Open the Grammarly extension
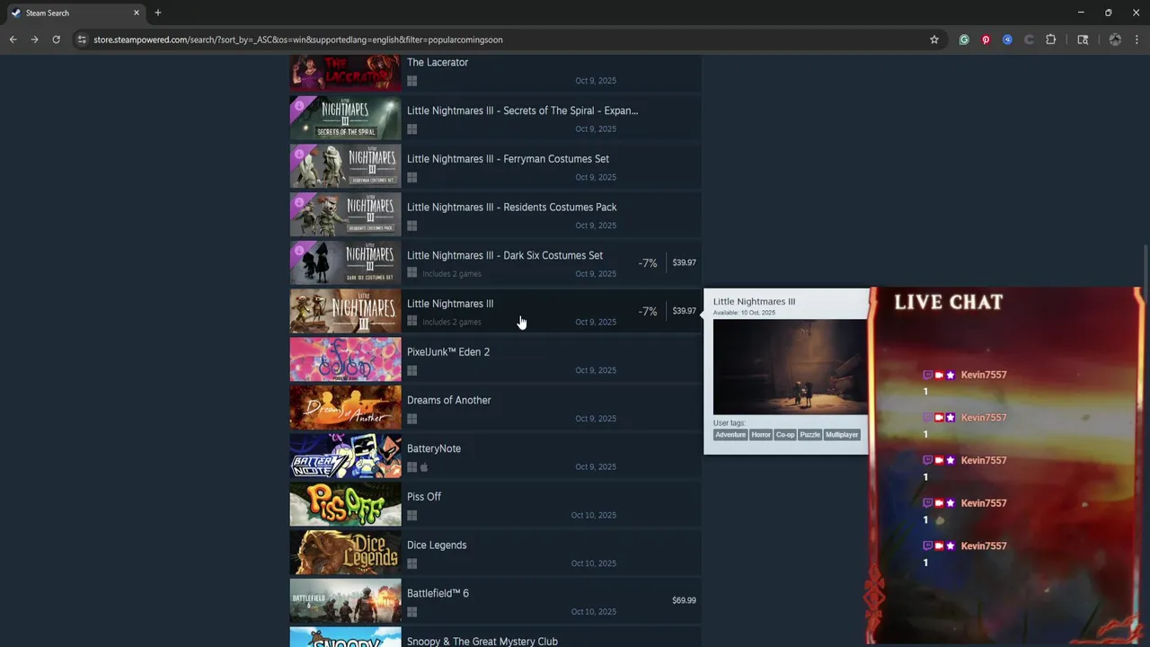 [964, 40]
